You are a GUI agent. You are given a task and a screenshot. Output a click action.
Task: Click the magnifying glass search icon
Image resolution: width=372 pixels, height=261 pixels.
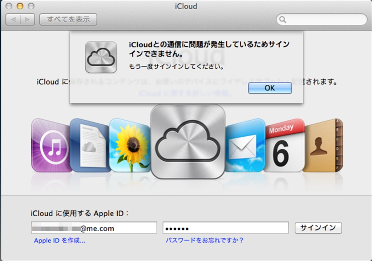click(x=283, y=20)
